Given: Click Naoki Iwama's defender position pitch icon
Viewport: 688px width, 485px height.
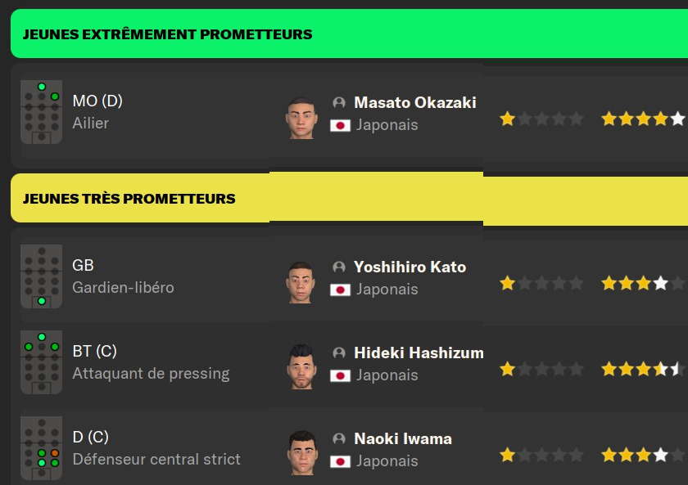Looking at the screenshot, I should (41, 447).
